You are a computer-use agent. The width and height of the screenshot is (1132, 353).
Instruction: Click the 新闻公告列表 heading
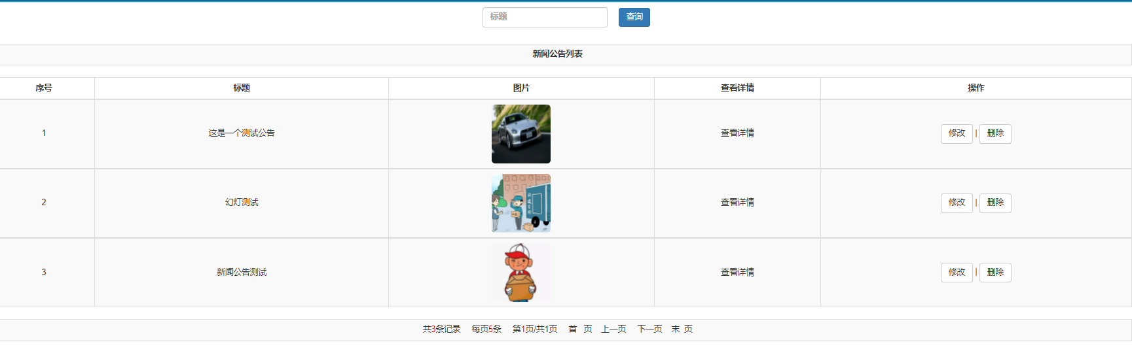coord(557,54)
